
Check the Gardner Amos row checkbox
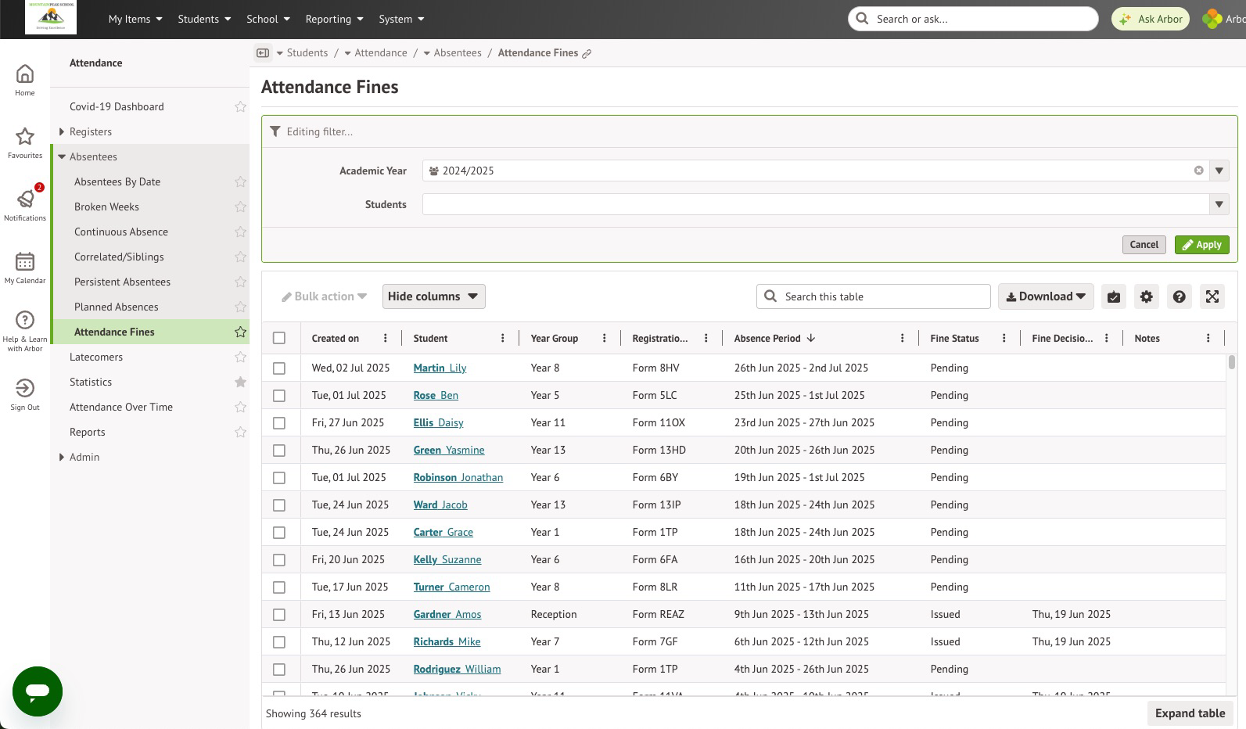pyautogui.click(x=279, y=614)
